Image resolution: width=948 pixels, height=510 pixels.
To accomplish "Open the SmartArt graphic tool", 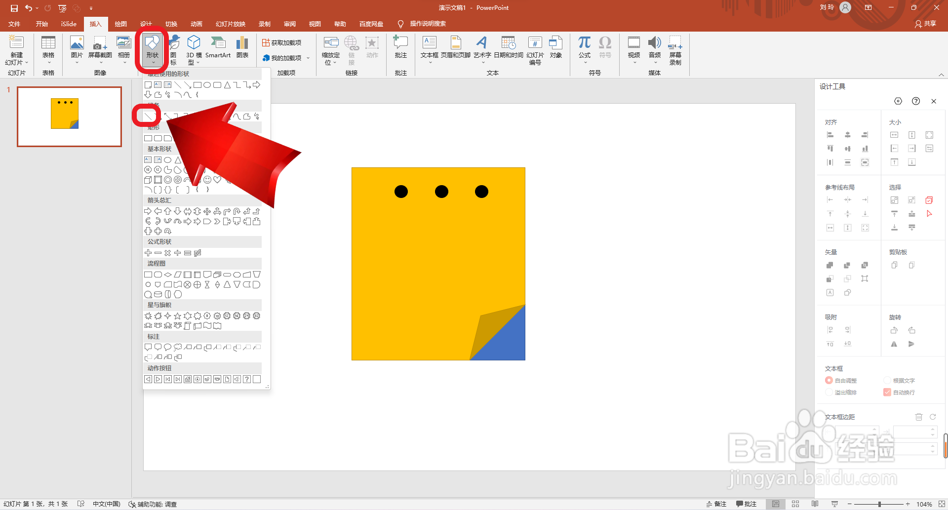I will pos(218,48).
